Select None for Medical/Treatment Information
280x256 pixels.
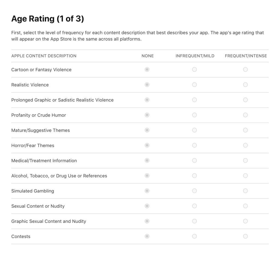click(x=147, y=161)
